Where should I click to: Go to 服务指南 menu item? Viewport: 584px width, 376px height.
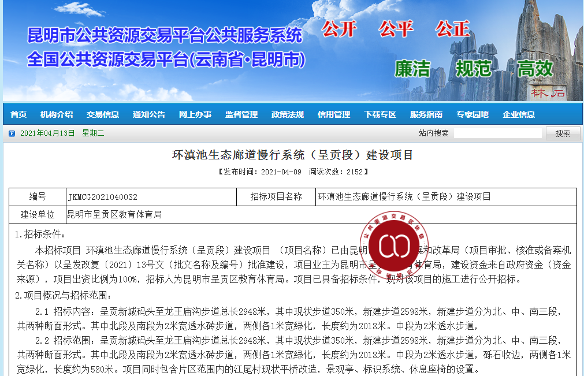[x=426, y=114]
